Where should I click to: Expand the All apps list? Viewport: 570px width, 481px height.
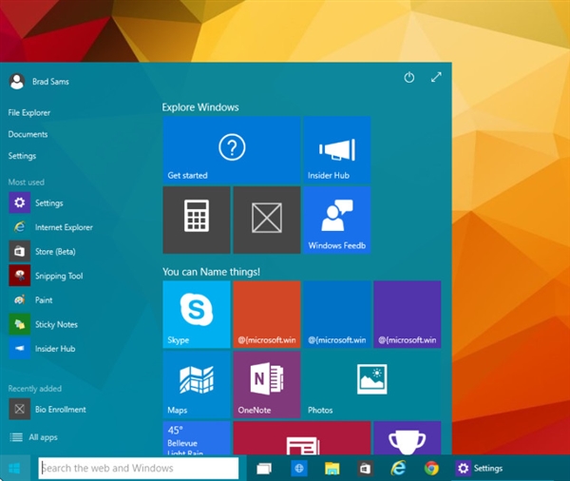(x=38, y=437)
